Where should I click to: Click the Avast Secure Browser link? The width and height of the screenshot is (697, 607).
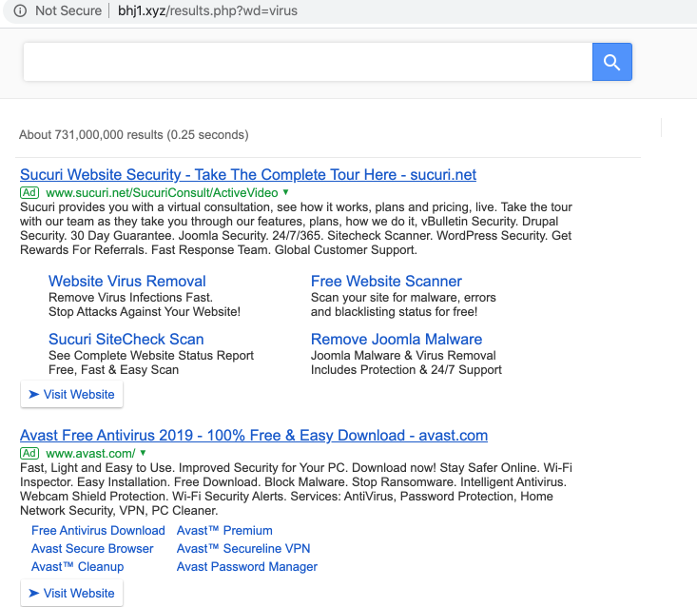pos(92,549)
